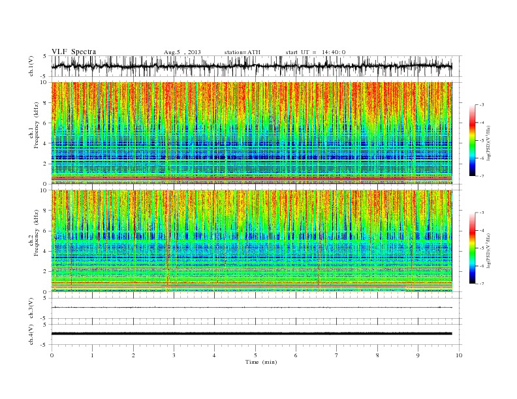Select the "Aug.5 , 2013" date text

[182, 52]
